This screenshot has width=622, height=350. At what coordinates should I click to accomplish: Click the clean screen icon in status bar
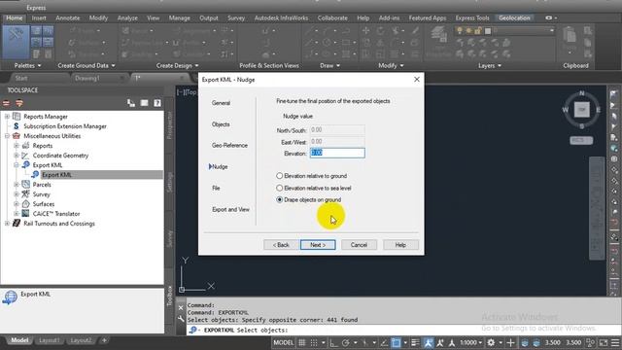pyautogui.click(x=604, y=342)
